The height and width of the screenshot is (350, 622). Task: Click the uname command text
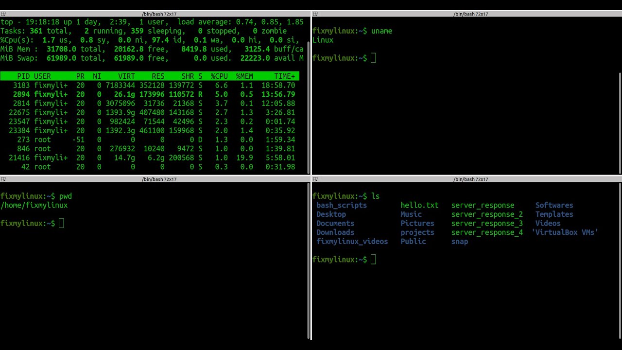(x=381, y=31)
